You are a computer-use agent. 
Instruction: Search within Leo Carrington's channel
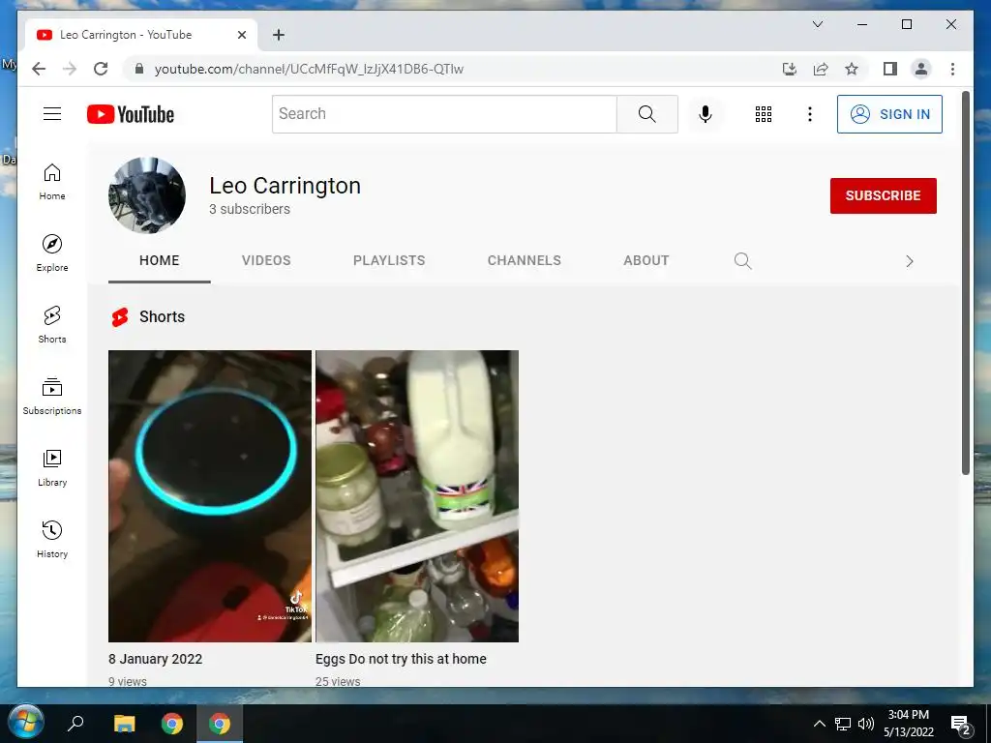[x=742, y=261]
